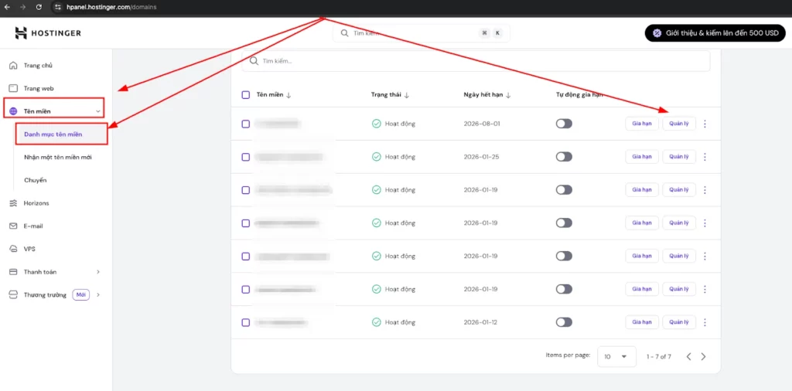Check the select-all checkbox in table header
This screenshot has width=792, height=391.
pyautogui.click(x=246, y=95)
